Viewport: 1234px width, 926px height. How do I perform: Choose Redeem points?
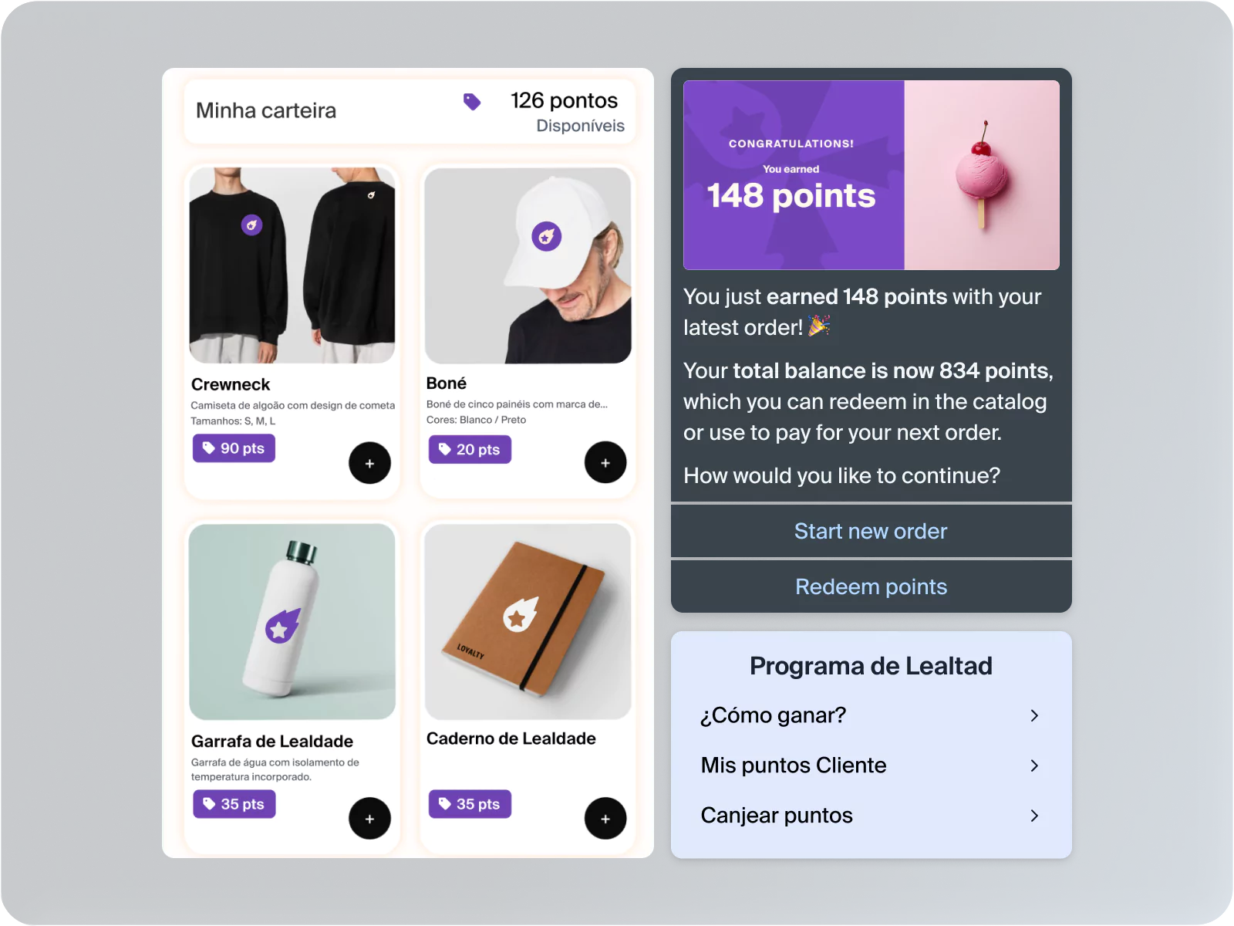pyautogui.click(x=871, y=586)
